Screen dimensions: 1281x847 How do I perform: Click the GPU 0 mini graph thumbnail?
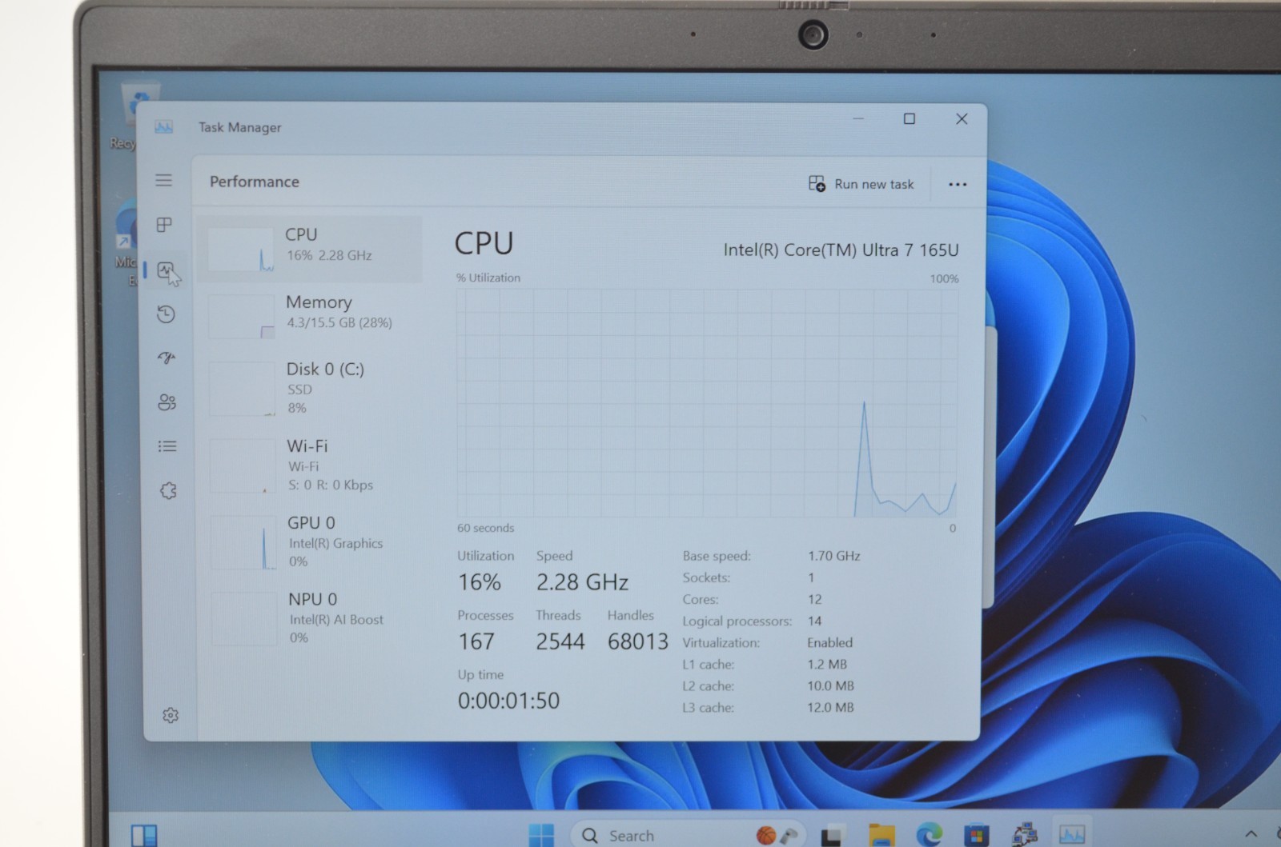(x=243, y=542)
